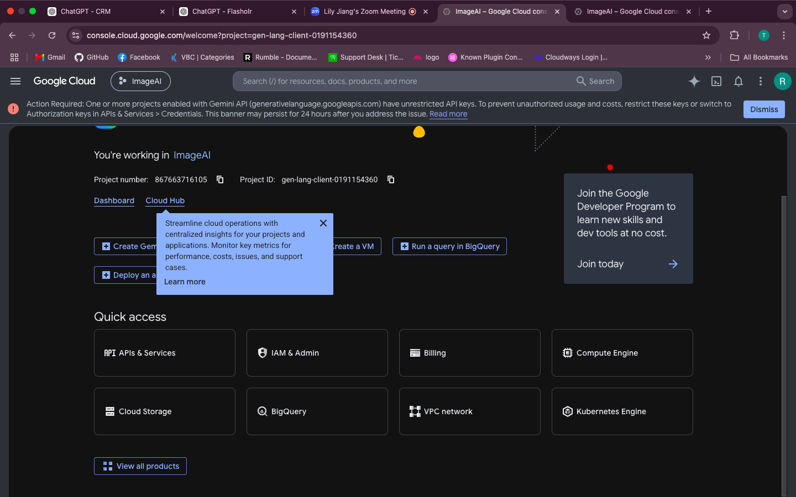This screenshot has width=796, height=497.
Task: Open the All Bookmarks folder
Action: (x=759, y=57)
